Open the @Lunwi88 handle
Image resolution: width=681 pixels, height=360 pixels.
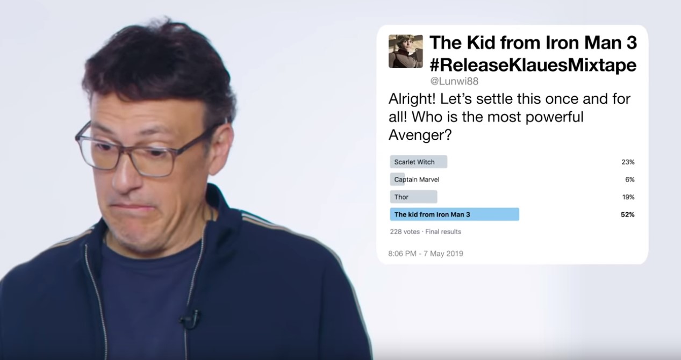click(455, 81)
